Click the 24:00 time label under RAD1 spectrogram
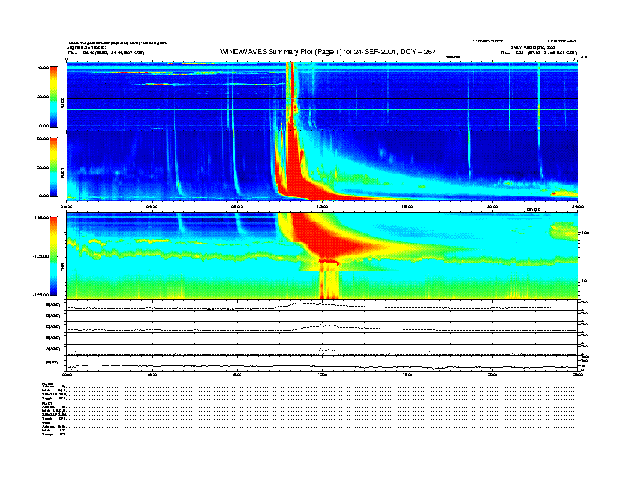Screen dimensions: 623x481 point(577,207)
